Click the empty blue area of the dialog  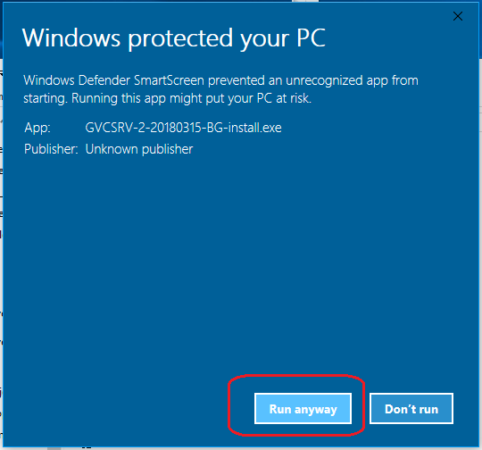coord(240,262)
